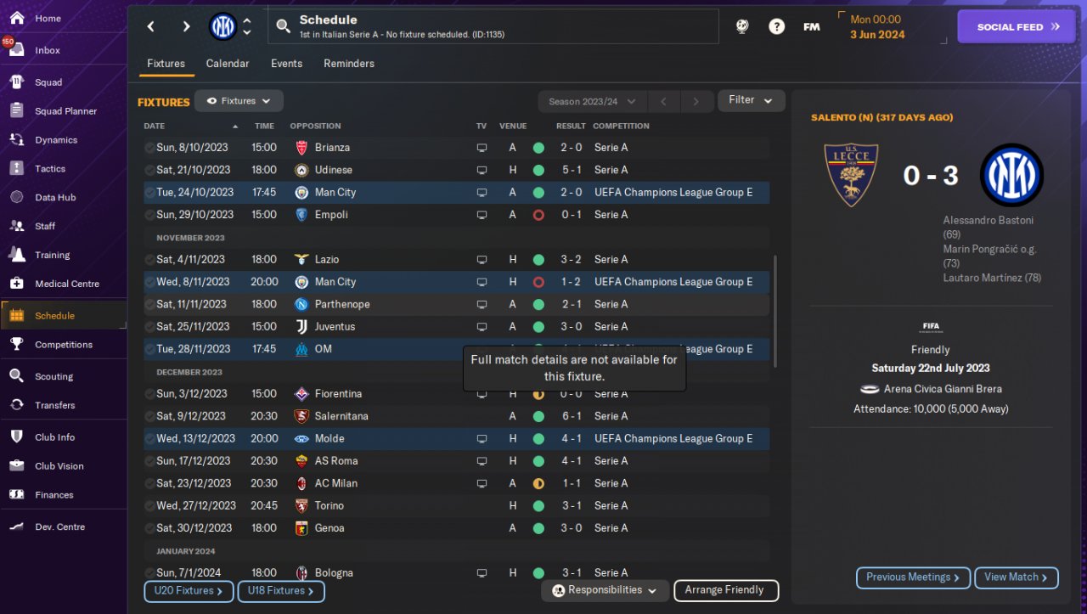
Task: Toggle checkmark for Juventus fixture
Action: coord(149,327)
